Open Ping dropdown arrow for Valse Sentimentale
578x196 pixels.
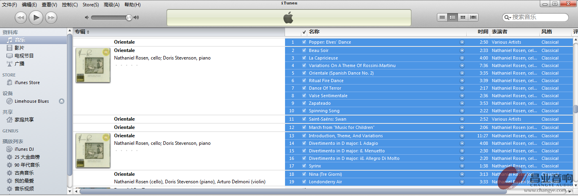[462, 96]
